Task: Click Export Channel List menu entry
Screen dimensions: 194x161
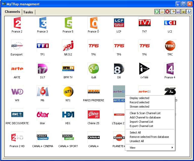Action: (x=141, y=126)
